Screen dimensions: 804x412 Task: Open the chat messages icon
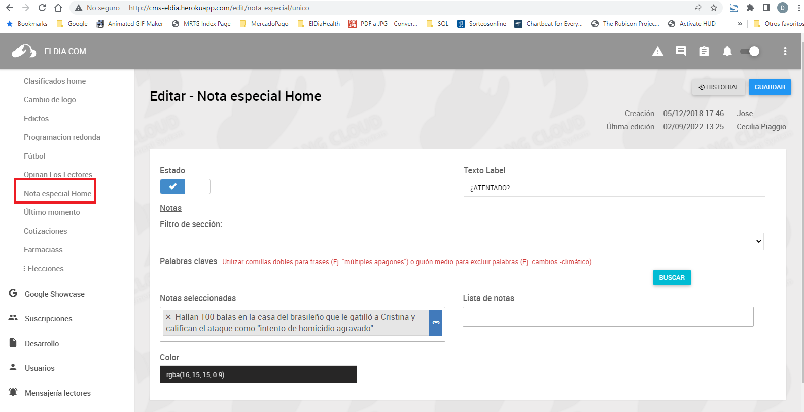tap(681, 51)
